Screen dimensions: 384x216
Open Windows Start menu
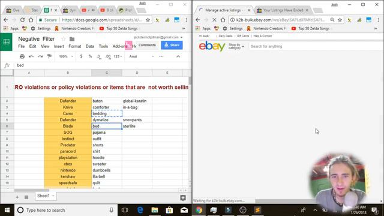point(7,210)
